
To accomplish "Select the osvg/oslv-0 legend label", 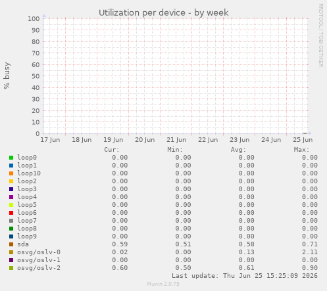I will tap(39, 252).
